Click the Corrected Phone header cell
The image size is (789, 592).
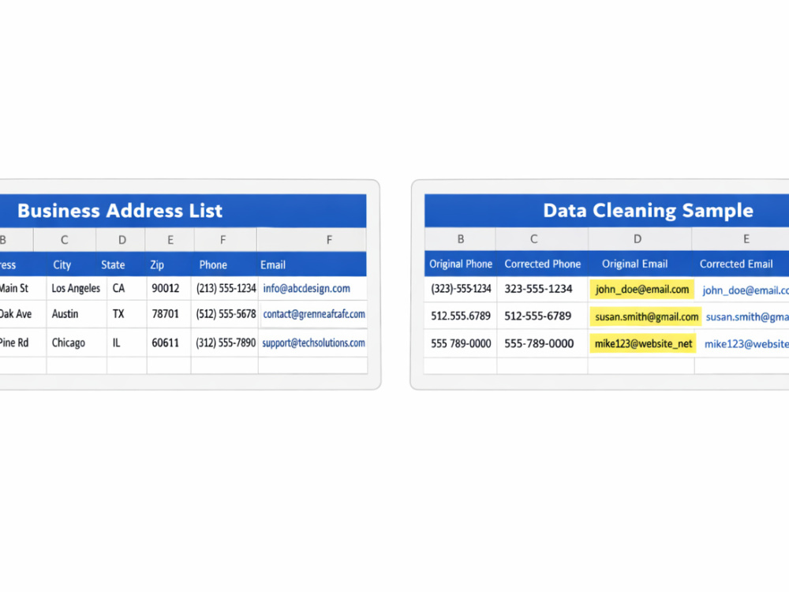pyautogui.click(x=543, y=264)
